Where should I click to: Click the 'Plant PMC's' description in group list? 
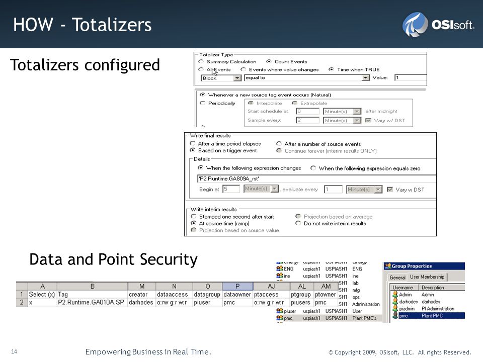click(x=364, y=318)
